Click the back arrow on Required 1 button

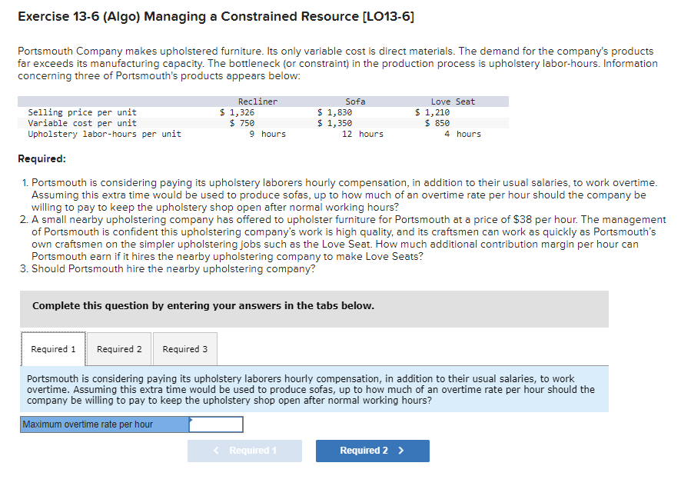215,451
